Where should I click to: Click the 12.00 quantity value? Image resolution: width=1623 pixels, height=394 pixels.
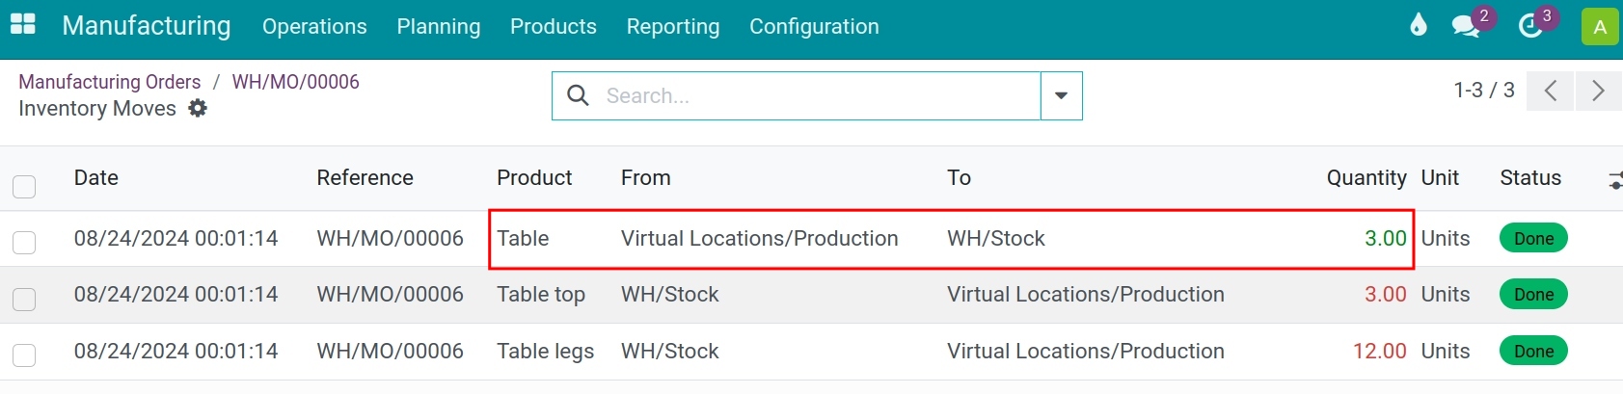(x=1380, y=351)
